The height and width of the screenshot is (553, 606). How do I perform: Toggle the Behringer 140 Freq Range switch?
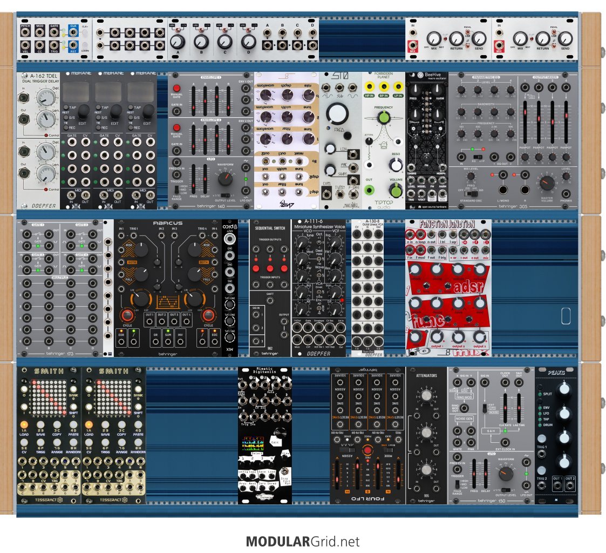[176, 190]
